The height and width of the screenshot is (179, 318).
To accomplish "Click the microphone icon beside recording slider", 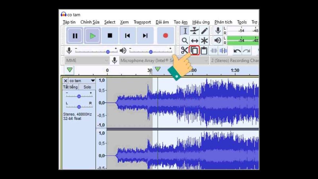I will click(69, 51).
